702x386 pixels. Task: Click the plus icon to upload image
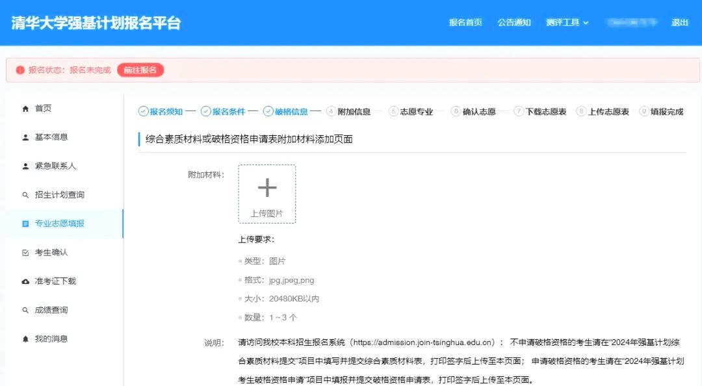267,187
